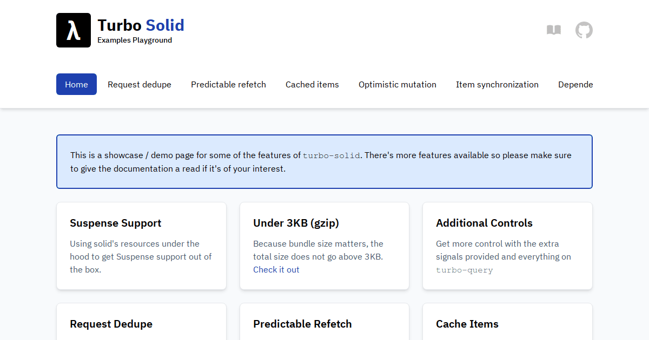
Task: Follow the Check it out link
Action: click(276, 269)
